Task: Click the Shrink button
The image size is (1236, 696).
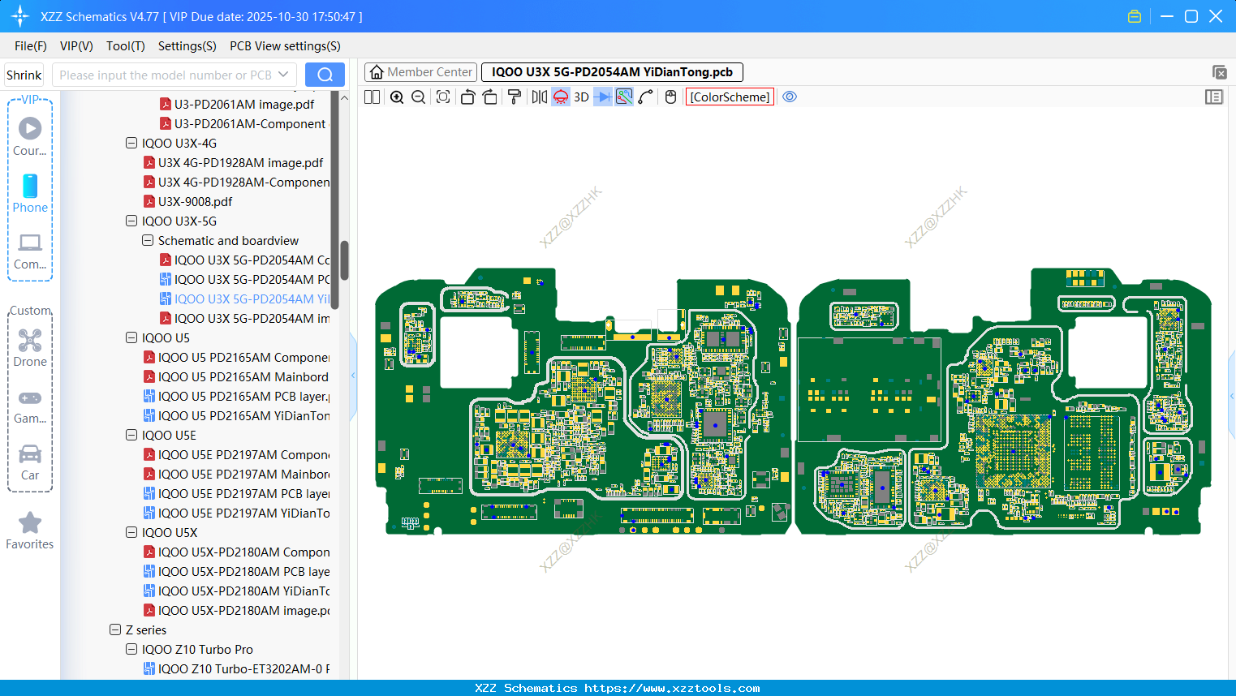Action: click(24, 75)
